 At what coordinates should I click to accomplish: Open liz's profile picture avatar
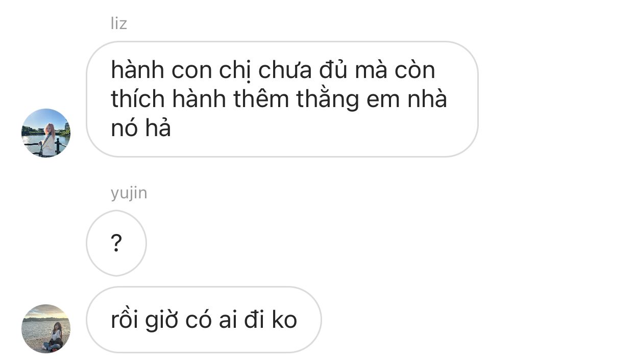tap(46, 133)
